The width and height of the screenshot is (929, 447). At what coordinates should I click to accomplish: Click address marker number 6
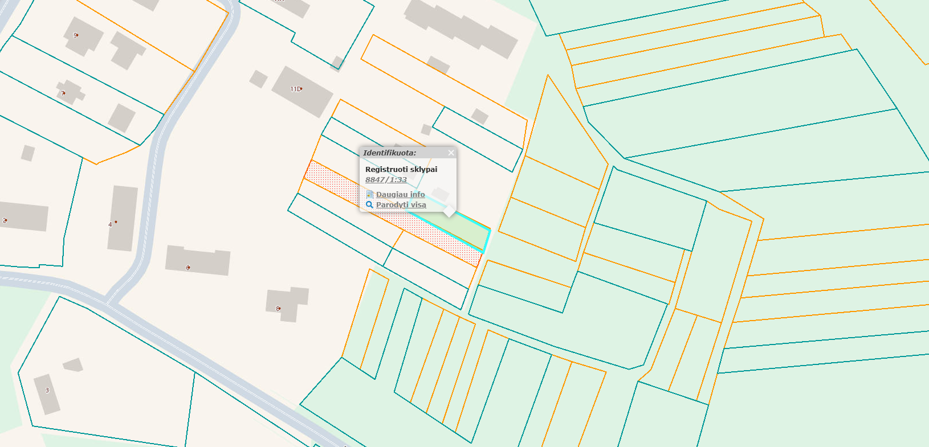click(188, 268)
